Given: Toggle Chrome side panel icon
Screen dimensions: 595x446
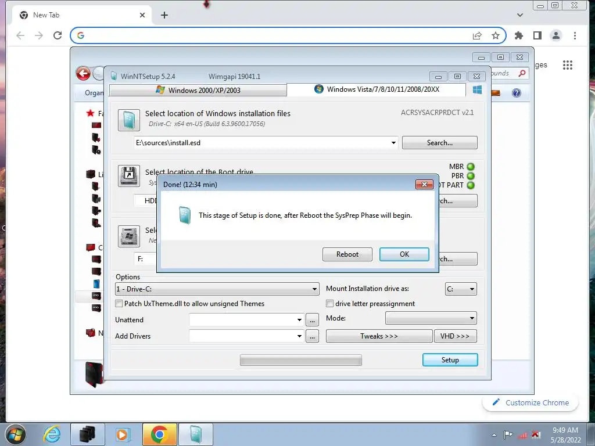Looking at the screenshot, I should (x=537, y=35).
